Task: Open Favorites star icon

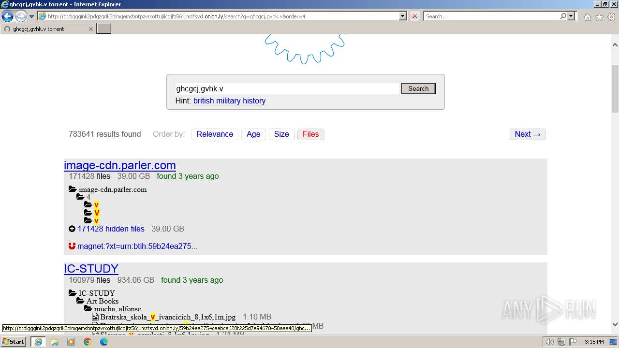Action: (599, 17)
